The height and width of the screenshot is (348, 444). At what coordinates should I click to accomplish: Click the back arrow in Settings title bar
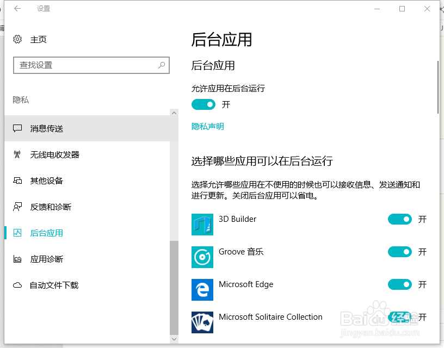[17, 9]
